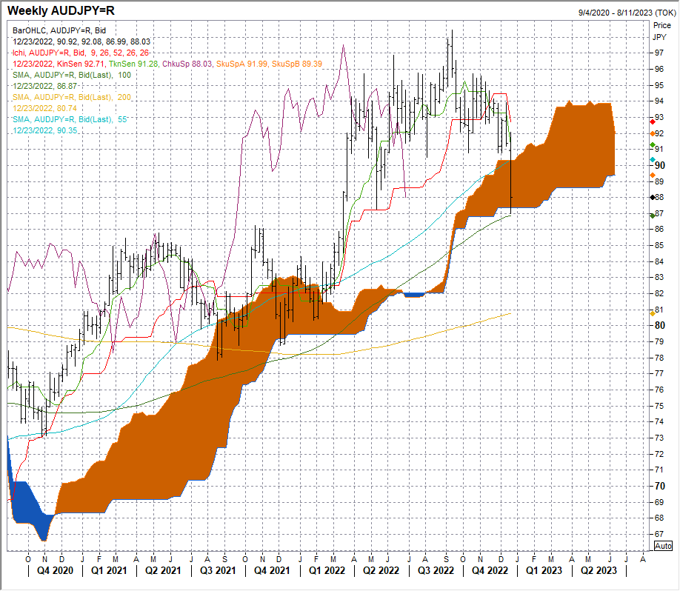Click the Q1 2021 time axis label
Image resolution: width=680 pixels, height=591 pixels.
pos(109,570)
